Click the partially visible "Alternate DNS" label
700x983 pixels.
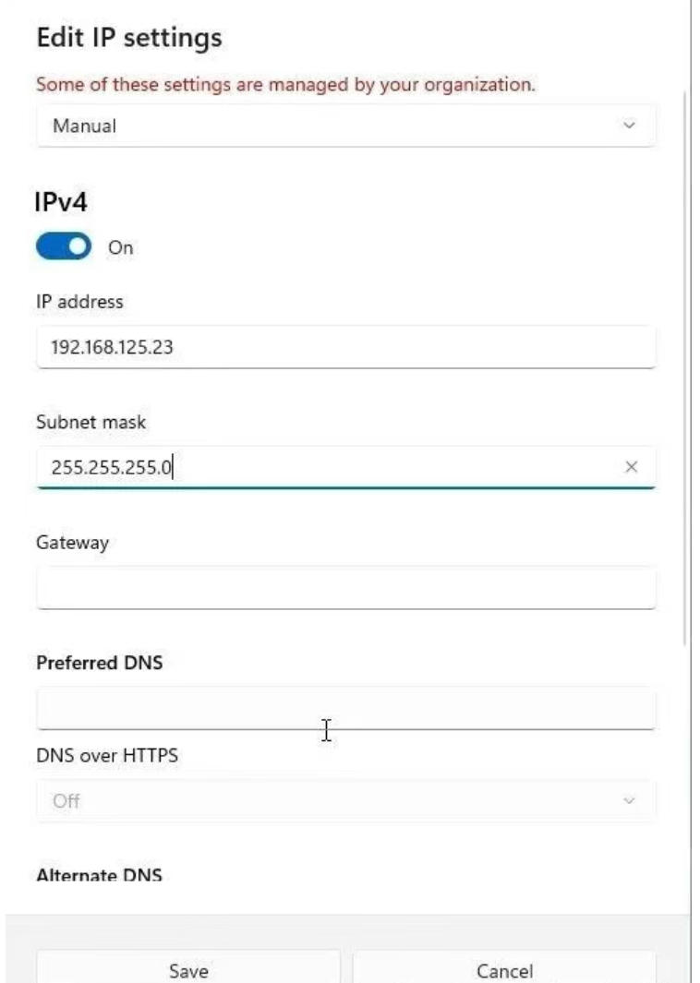[99, 875]
